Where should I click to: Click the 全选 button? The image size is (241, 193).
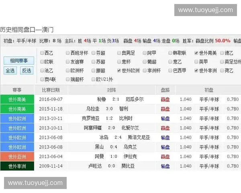(x=10, y=71)
